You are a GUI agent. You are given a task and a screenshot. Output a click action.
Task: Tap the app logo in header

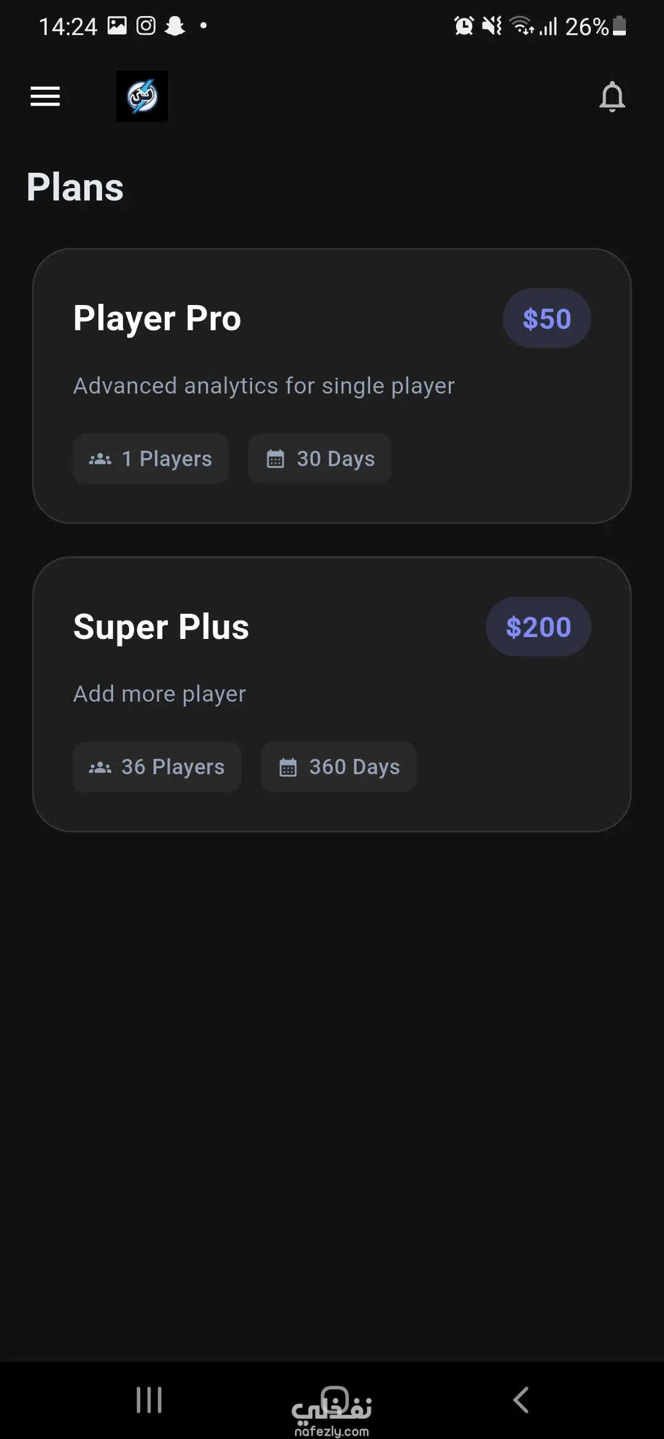pos(142,97)
